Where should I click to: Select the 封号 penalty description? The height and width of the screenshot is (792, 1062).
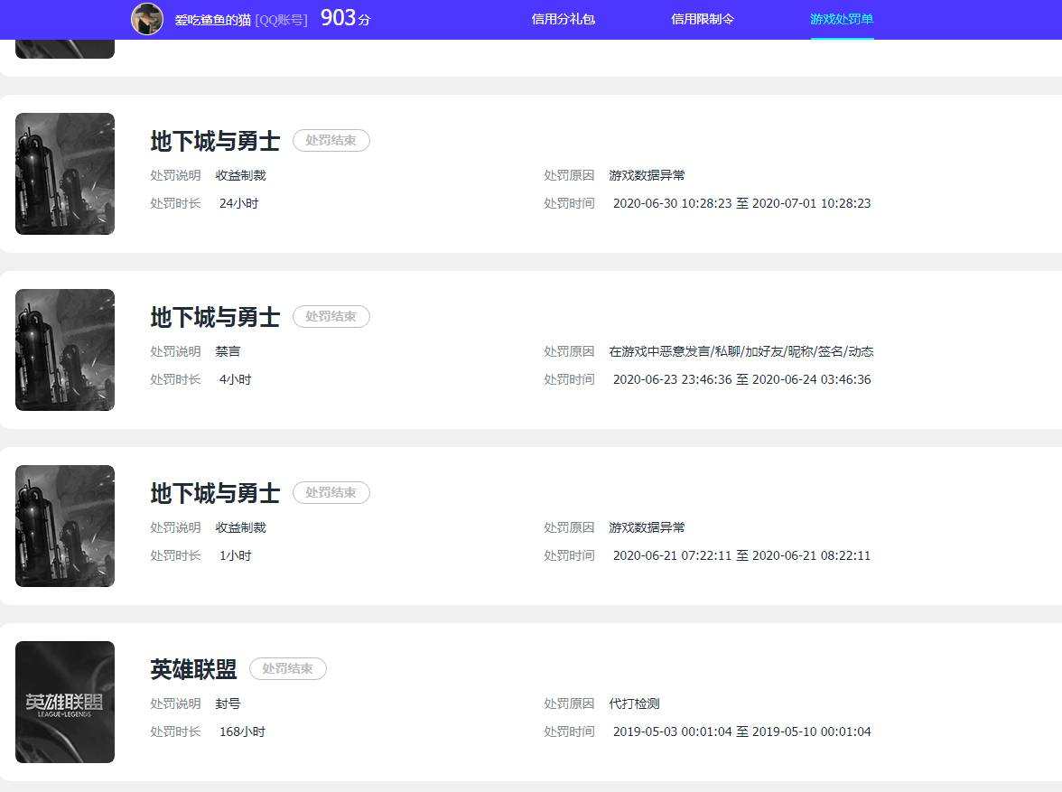tap(228, 703)
